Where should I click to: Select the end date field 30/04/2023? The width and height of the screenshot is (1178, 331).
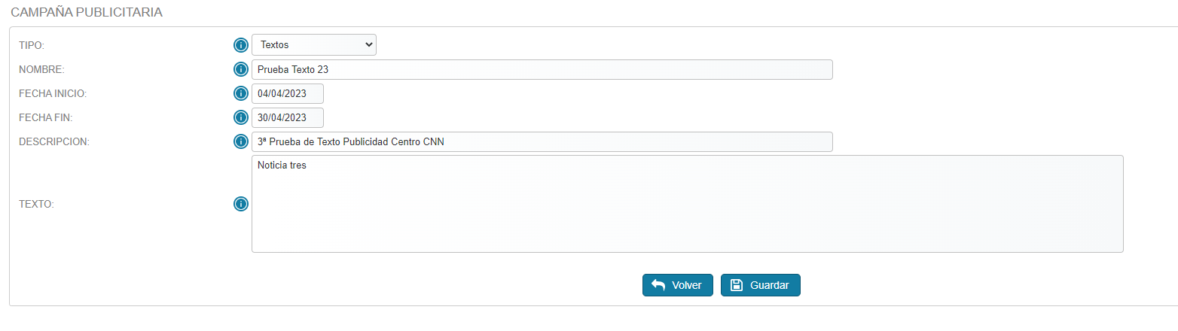coord(288,117)
